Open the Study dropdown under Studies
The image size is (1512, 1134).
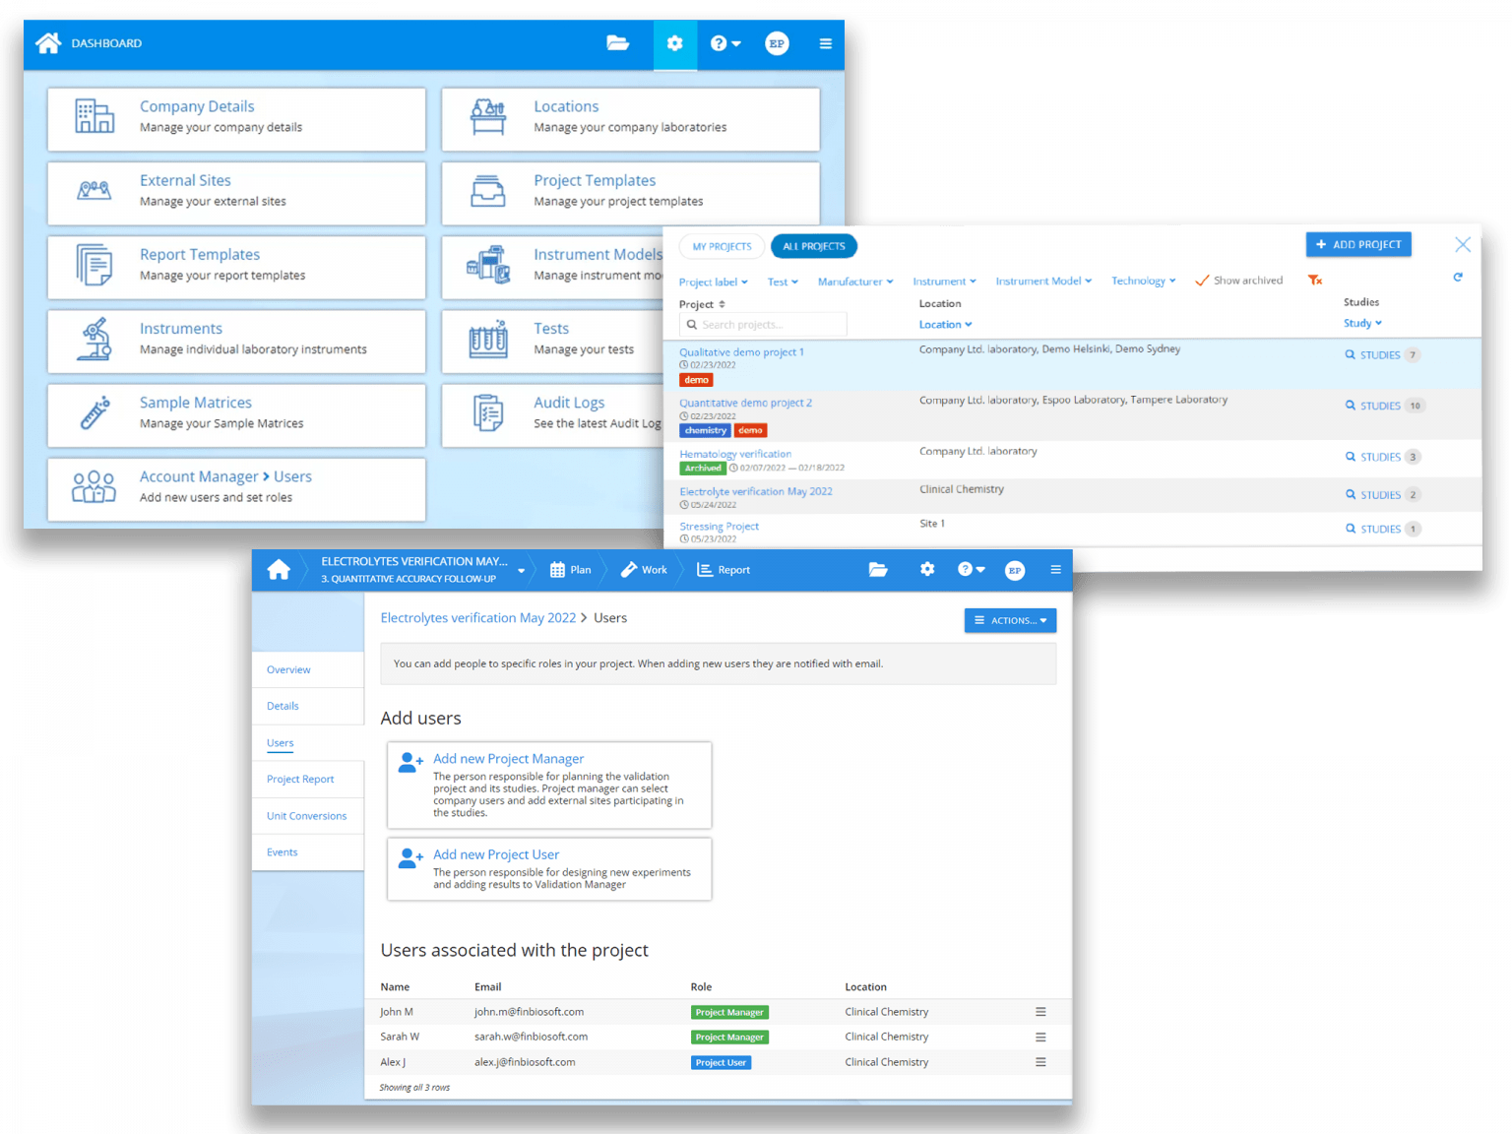click(1361, 323)
